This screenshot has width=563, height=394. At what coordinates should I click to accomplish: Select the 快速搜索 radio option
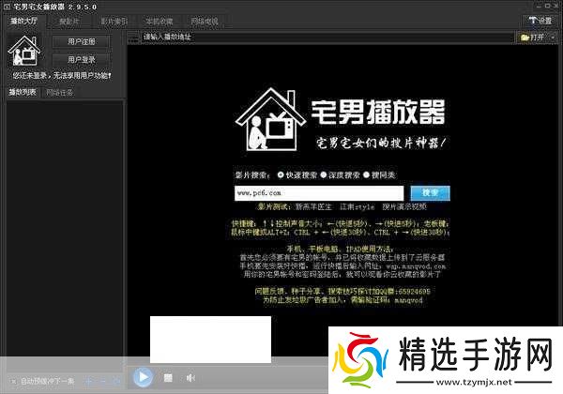click(x=281, y=174)
